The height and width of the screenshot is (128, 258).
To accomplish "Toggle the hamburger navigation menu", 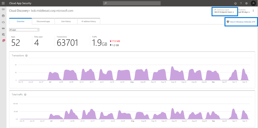I will 3,9.
